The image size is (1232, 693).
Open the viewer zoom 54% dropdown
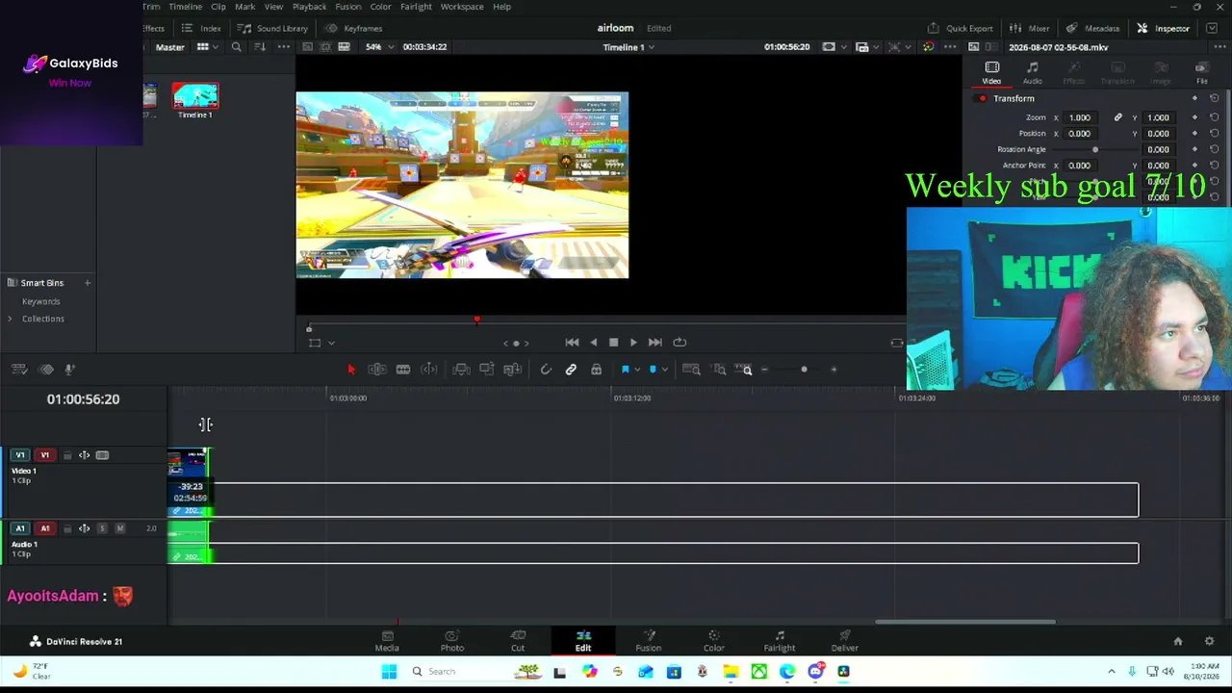click(x=379, y=47)
